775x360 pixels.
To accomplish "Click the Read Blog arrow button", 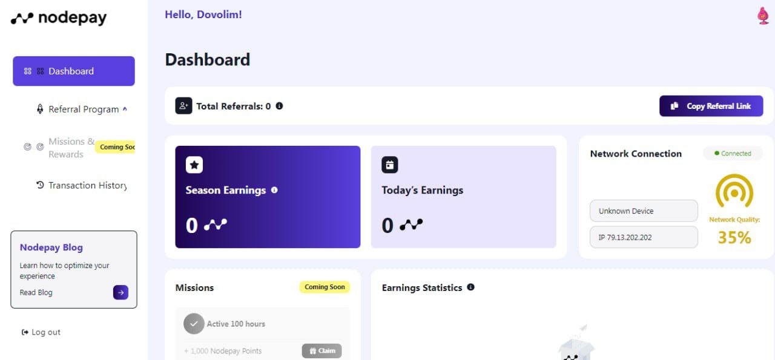I will [x=120, y=293].
